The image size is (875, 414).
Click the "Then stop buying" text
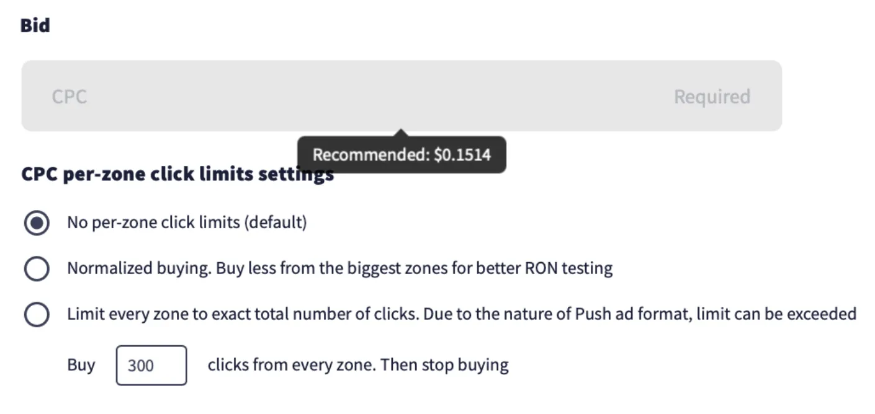(444, 365)
